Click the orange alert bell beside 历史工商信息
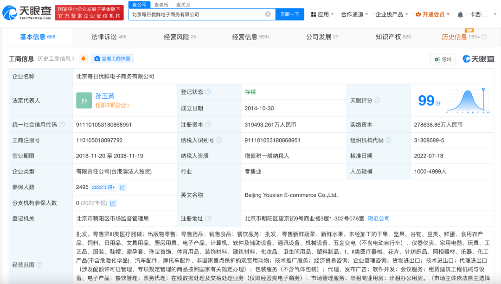Screen dimensions: 501x284 (83, 59)
